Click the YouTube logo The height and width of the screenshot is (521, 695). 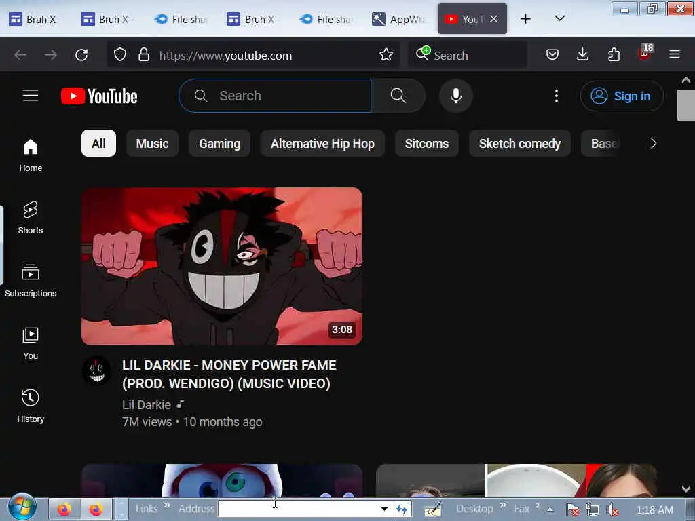[x=99, y=96]
